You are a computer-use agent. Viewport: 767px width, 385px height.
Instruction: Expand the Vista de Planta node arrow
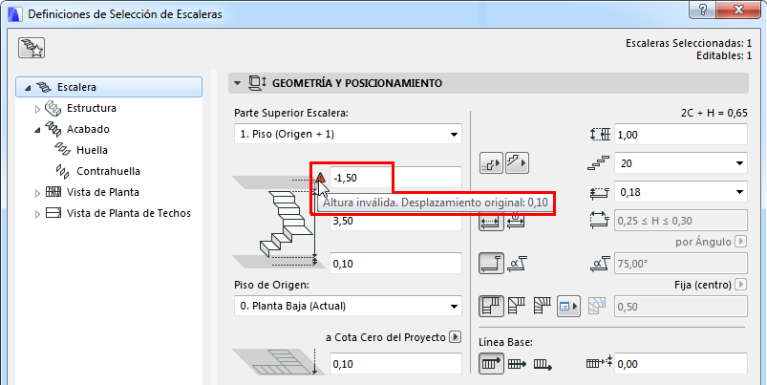pos(37,193)
